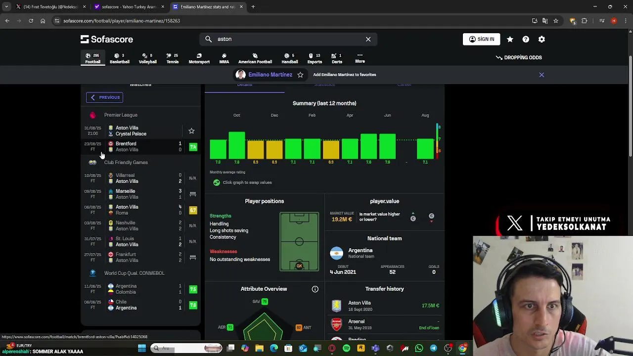Open Marseille vs Aston Villa match
Screen dimensions: 633x356
(141, 194)
